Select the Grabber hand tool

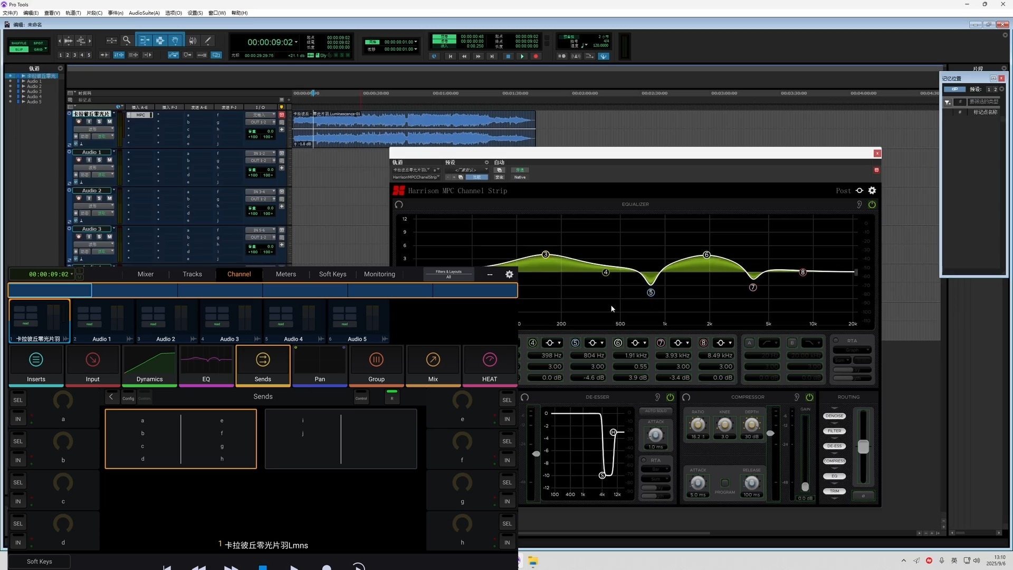(175, 41)
